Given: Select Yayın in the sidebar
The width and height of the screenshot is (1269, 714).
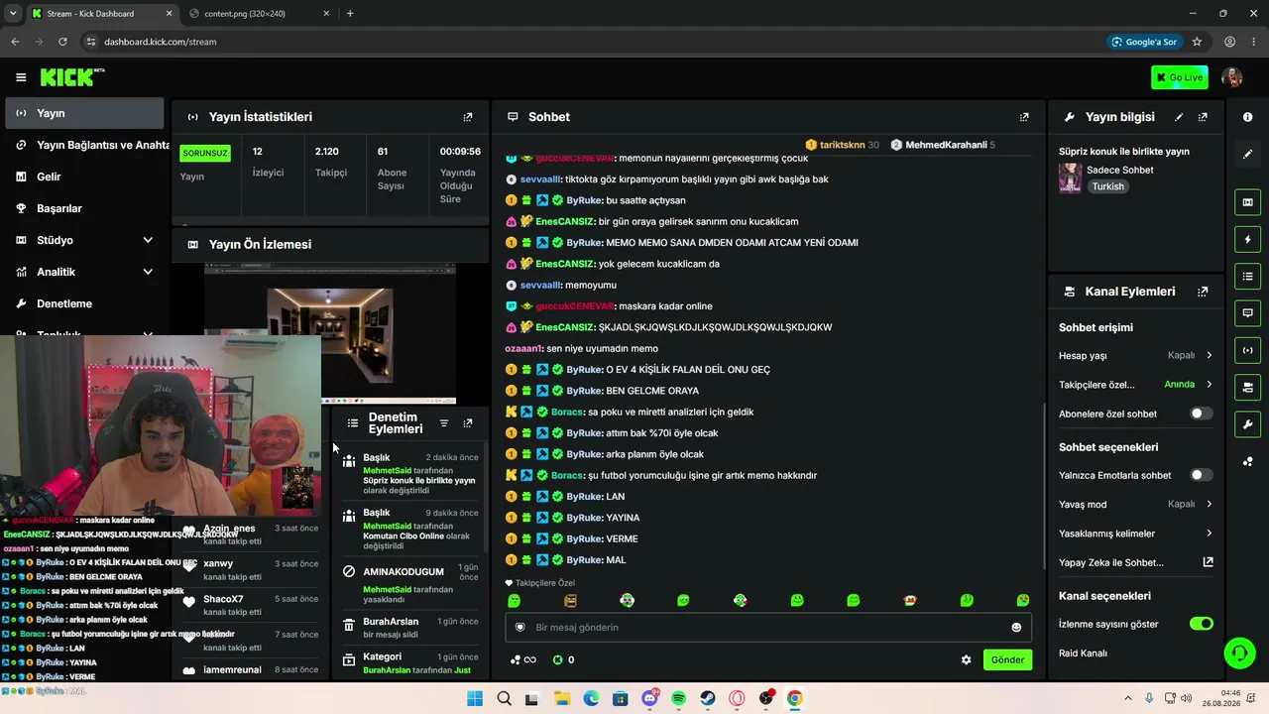Looking at the screenshot, I should click(84, 113).
